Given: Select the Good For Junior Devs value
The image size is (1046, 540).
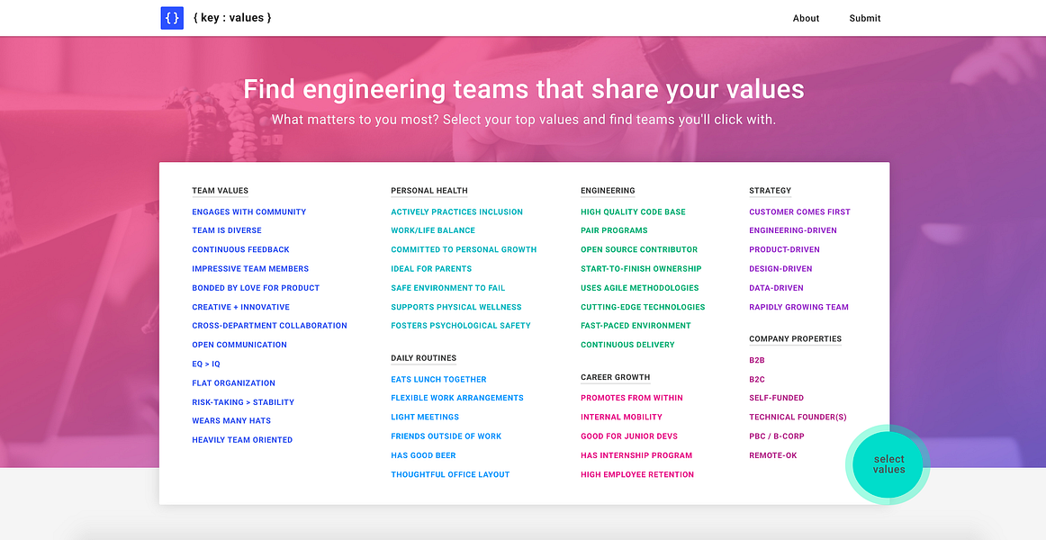Looking at the screenshot, I should click(627, 436).
